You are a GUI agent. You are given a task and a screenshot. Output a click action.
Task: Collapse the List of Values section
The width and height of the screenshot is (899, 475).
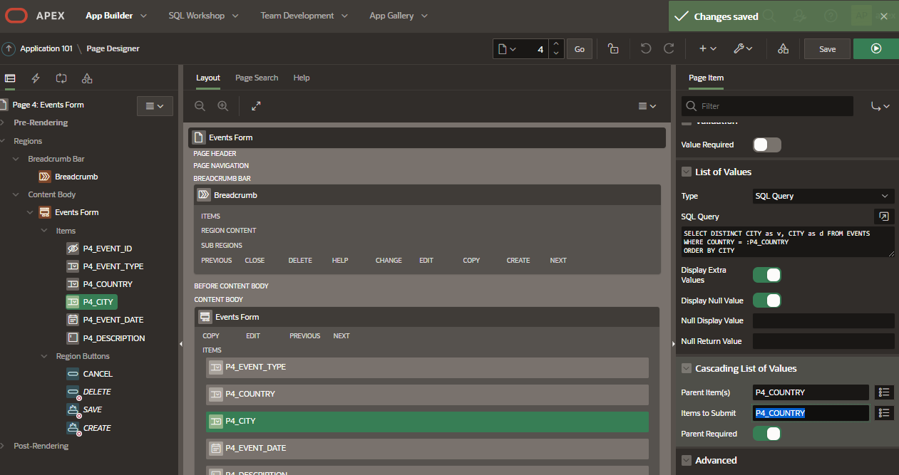click(x=687, y=172)
